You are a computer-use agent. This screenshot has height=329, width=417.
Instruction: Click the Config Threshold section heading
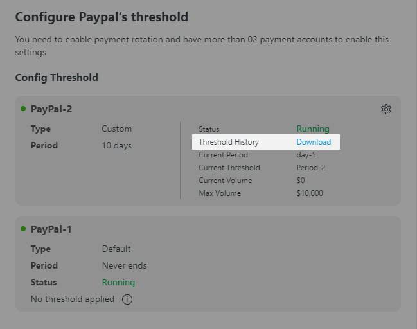click(x=57, y=78)
